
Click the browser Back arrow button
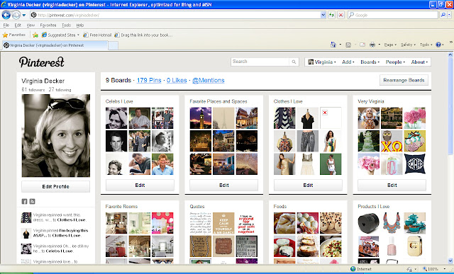[x=6, y=15]
